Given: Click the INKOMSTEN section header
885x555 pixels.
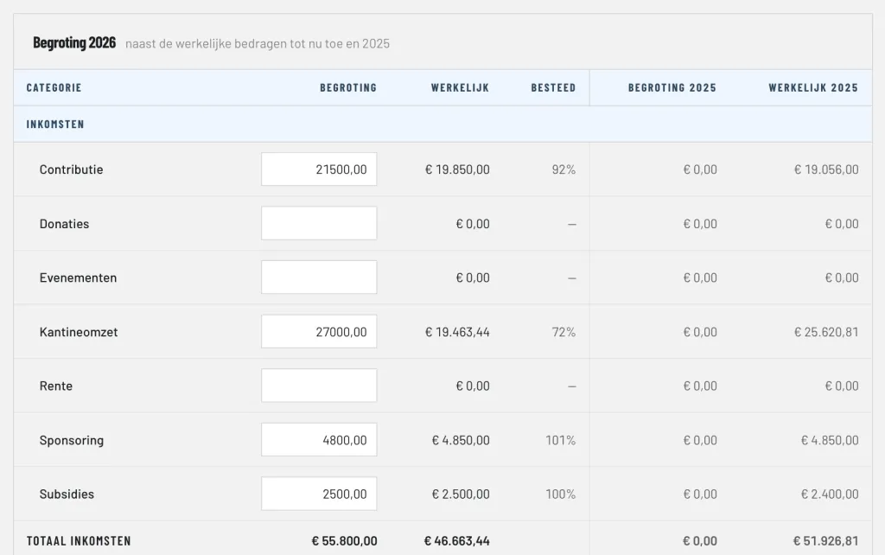Looking at the screenshot, I should [x=55, y=124].
